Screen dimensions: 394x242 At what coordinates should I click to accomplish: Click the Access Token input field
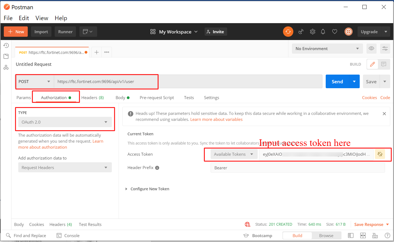click(316, 154)
